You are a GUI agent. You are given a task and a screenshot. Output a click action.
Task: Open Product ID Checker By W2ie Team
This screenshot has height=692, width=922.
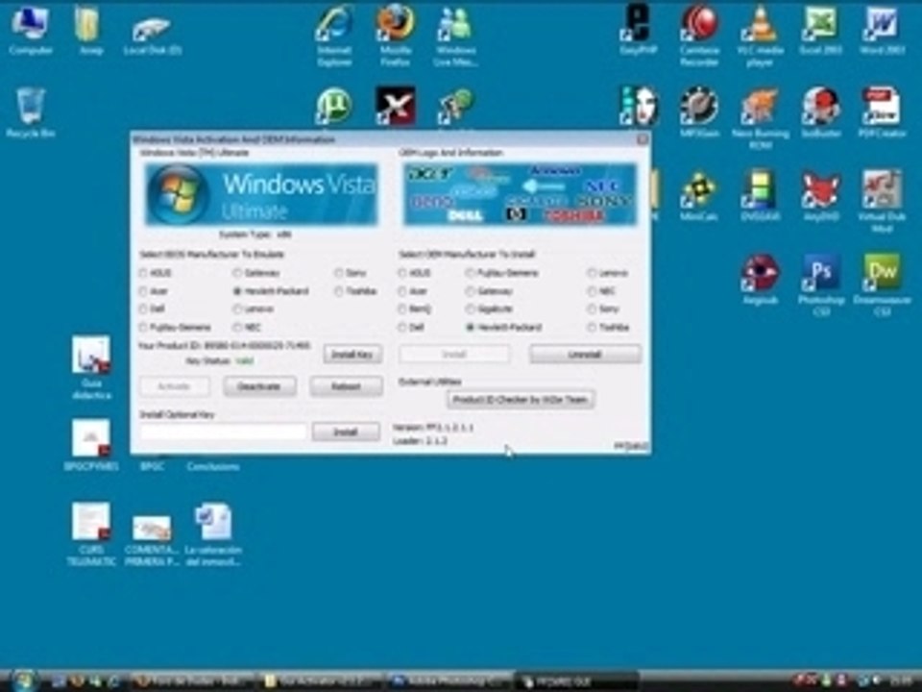(x=521, y=400)
